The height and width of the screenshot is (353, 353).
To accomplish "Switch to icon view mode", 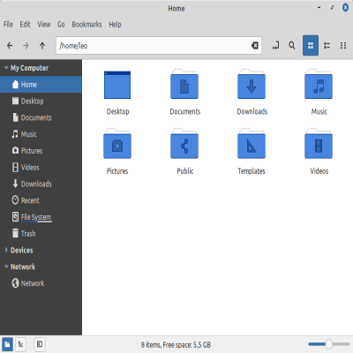I will pos(311,46).
